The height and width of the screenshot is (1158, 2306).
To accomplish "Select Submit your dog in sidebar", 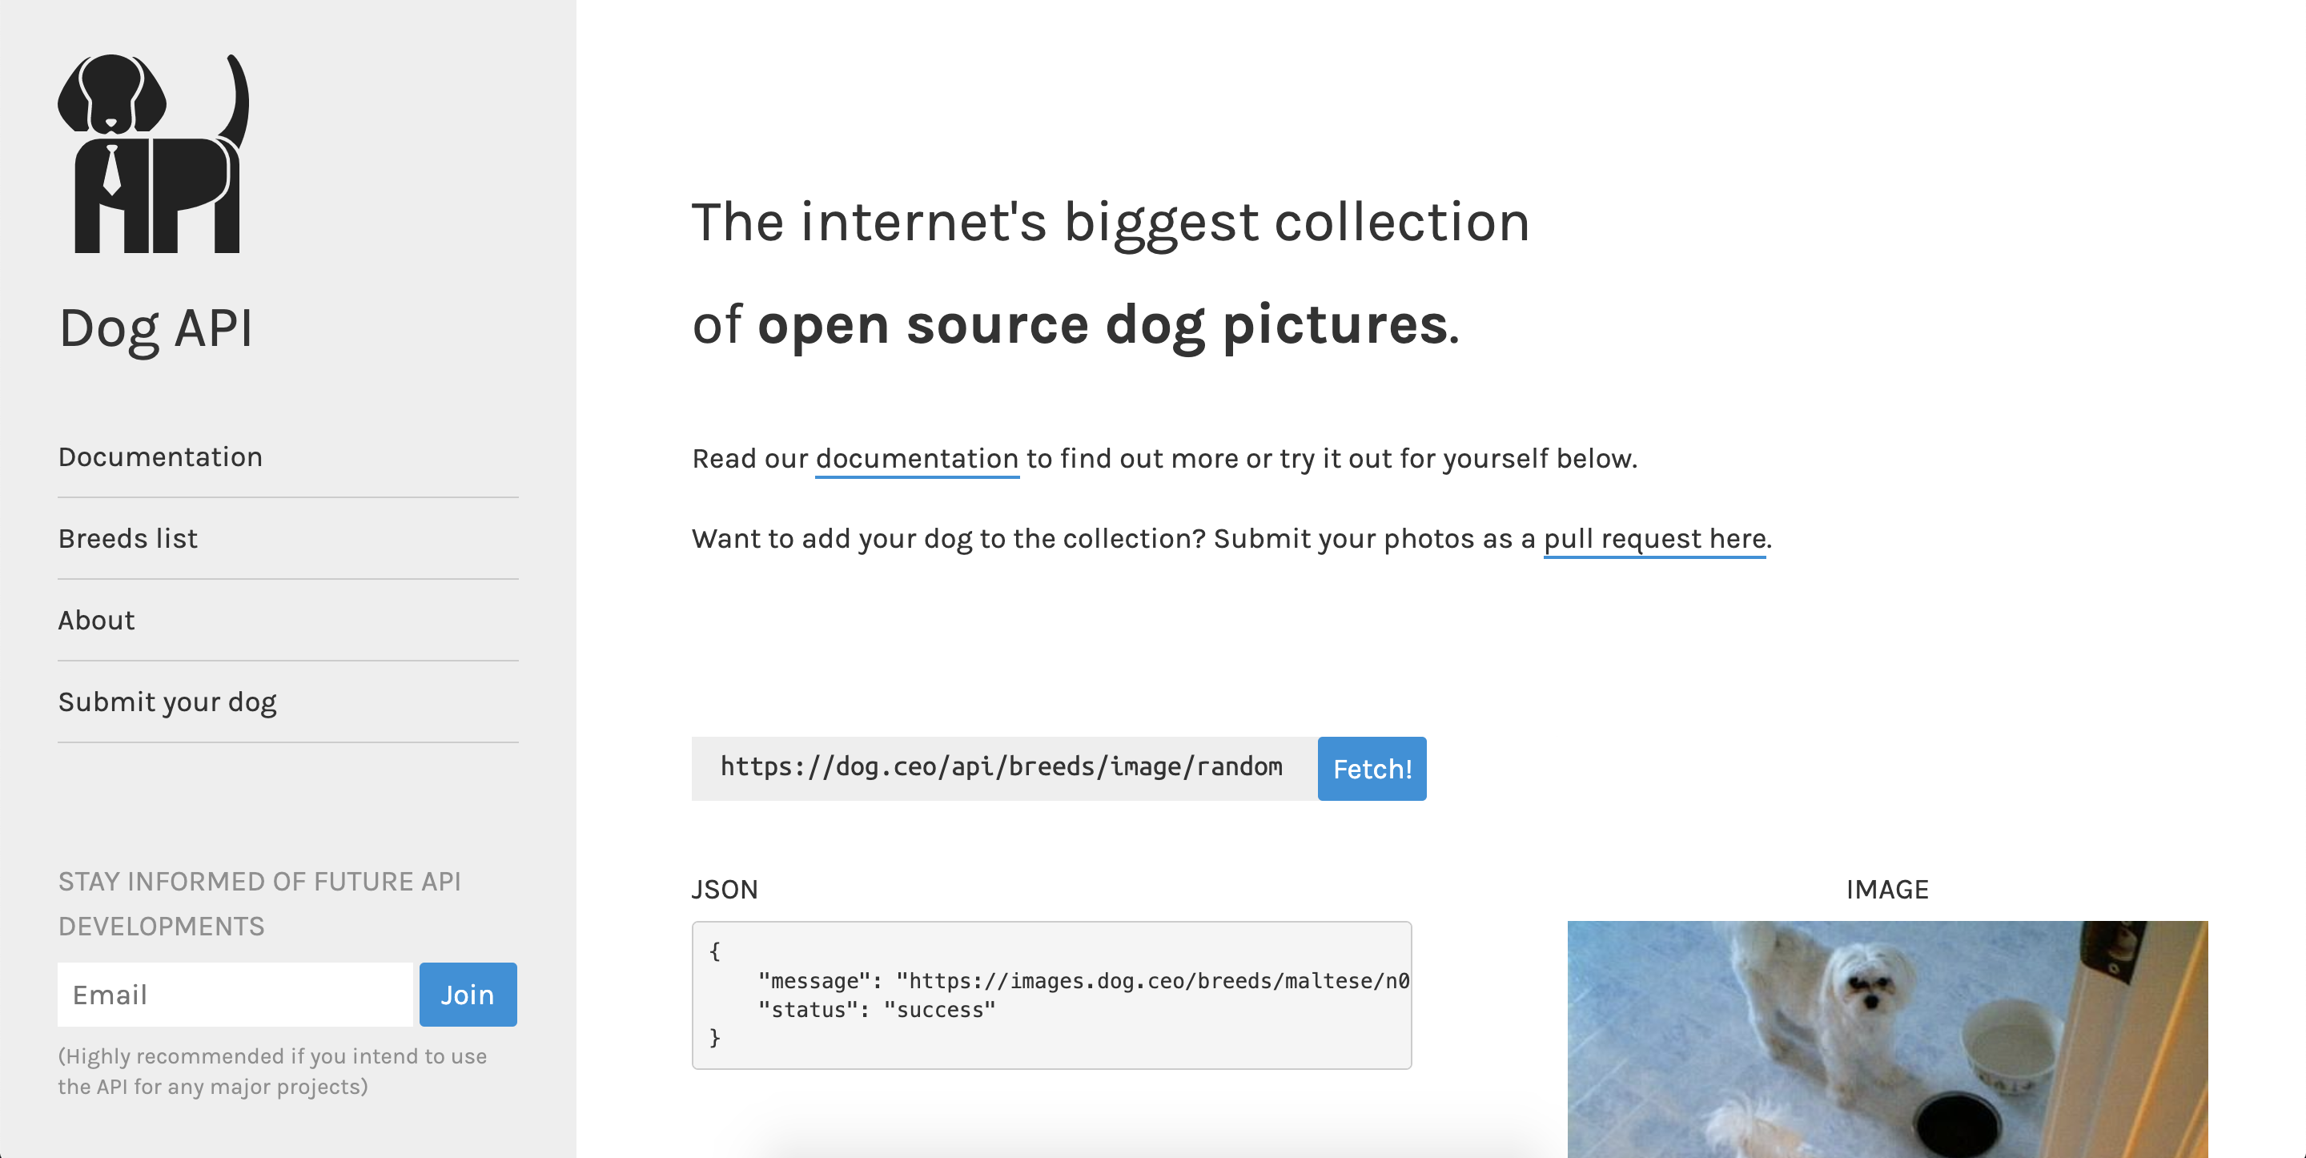I will click(x=167, y=702).
